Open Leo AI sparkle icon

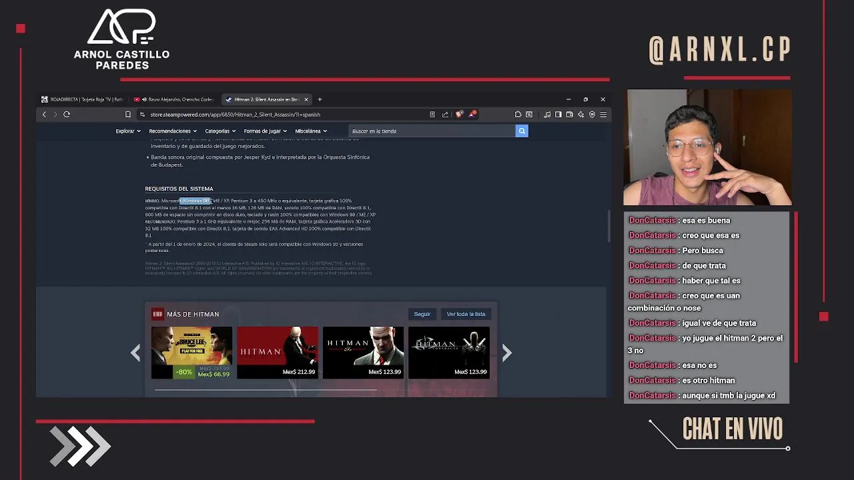click(580, 115)
